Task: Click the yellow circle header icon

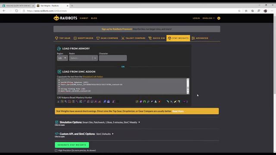Action: click(x=219, y=18)
